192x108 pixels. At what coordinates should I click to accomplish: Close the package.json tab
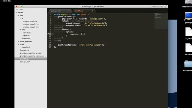coord(69,11)
